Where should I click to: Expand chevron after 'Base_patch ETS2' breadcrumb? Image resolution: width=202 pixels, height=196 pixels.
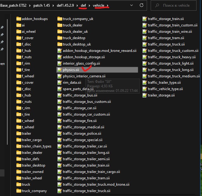30,5
